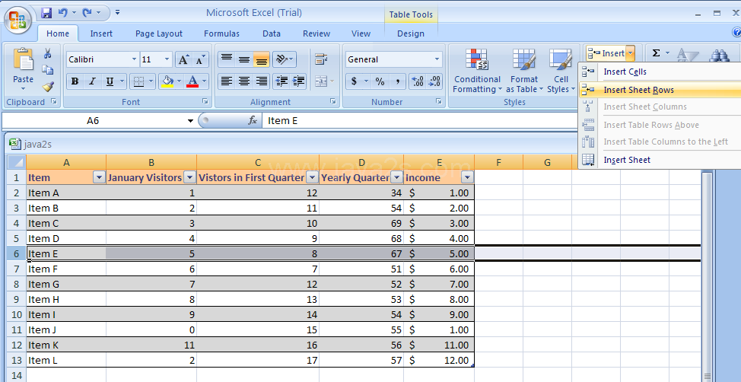Decrease Decimal places
Screen dimensions: 741x382
pyautogui.click(x=434, y=81)
